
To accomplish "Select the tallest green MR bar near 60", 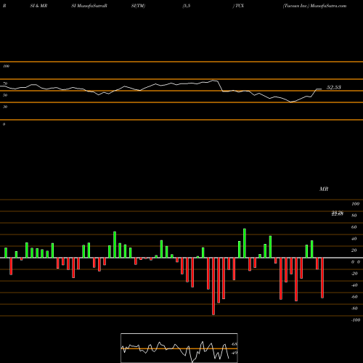I will click(x=245, y=243).
